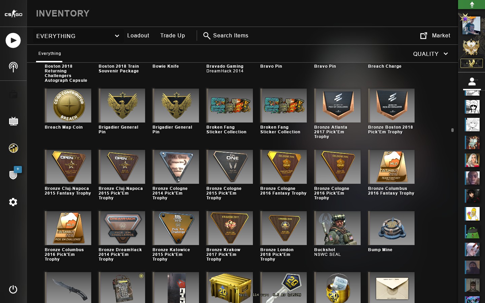Viewport: 485px width, 303px height.
Task: Select the C4 keypad item thumbnail
Action: point(122,288)
